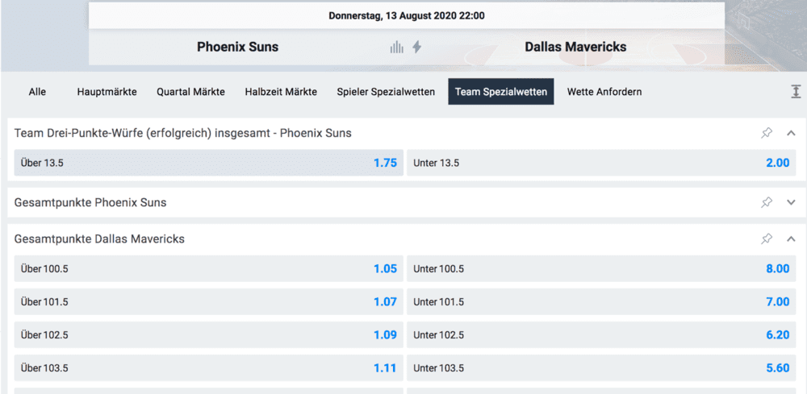Viewport: 807px width, 394px height.
Task: Click the Phoenix Suns team name
Action: (238, 48)
